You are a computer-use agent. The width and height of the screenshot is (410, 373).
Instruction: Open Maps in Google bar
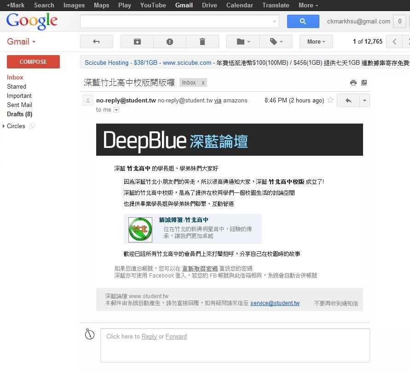point(101,5)
